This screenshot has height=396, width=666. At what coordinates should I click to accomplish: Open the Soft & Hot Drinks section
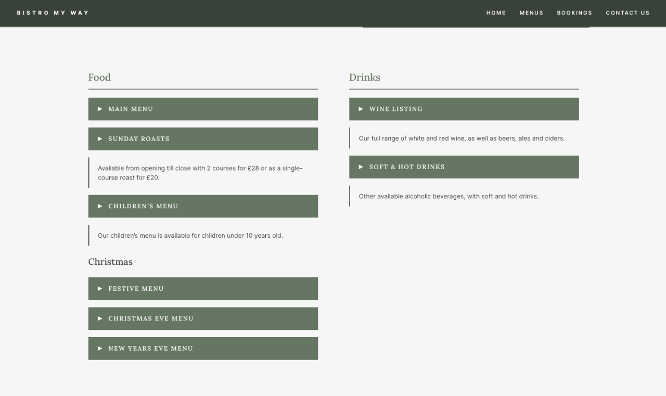click(464, 167)
